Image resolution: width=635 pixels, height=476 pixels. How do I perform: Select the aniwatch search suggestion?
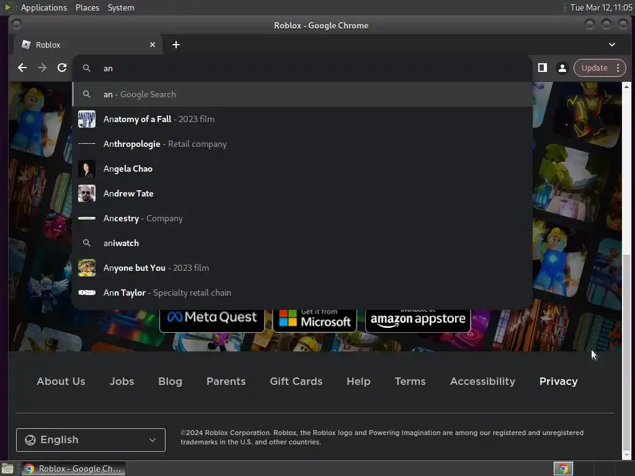302,243
